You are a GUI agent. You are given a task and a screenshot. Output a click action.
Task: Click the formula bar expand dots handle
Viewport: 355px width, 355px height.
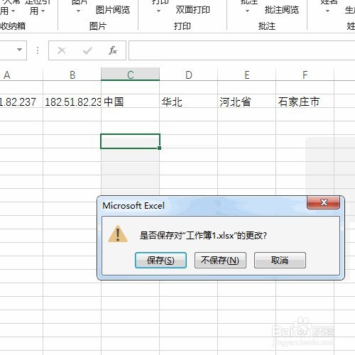coord(38,50)
